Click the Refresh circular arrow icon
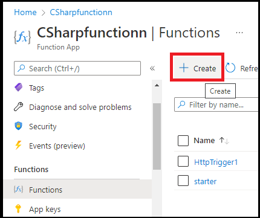 (x=230, y=68)
